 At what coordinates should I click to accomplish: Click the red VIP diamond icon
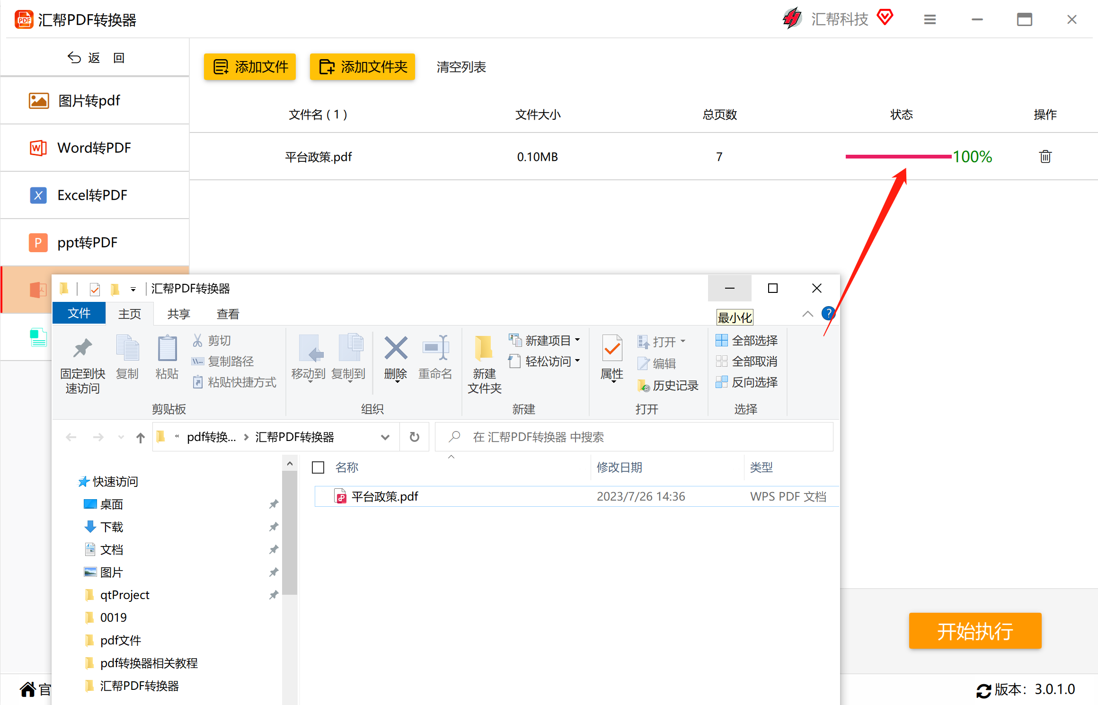click(x=885, y=18)
